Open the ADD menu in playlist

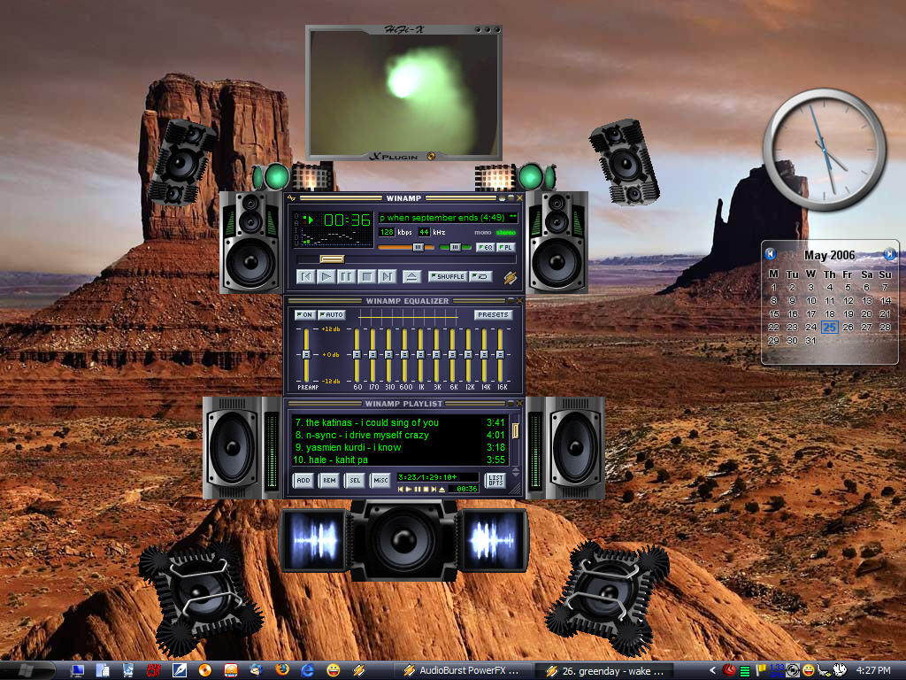(x=303, y=481)
